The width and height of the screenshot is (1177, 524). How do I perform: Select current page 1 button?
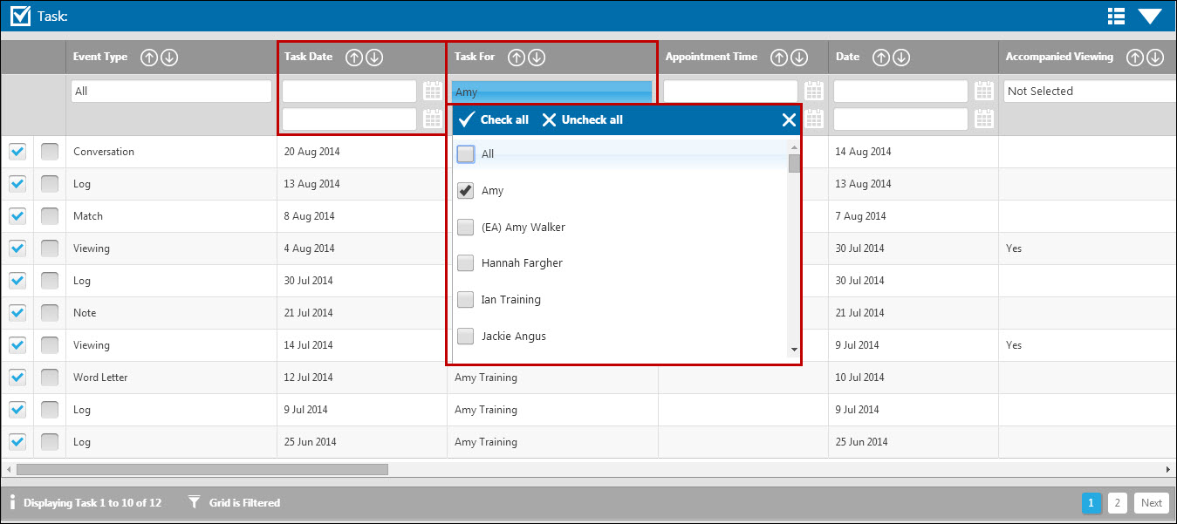click(1091, 503)
